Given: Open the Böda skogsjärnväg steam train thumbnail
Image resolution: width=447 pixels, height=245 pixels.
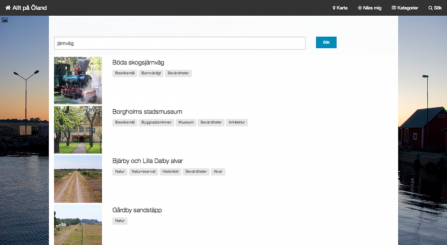Looking at the screenshot, I should click(x=78, y=80).
